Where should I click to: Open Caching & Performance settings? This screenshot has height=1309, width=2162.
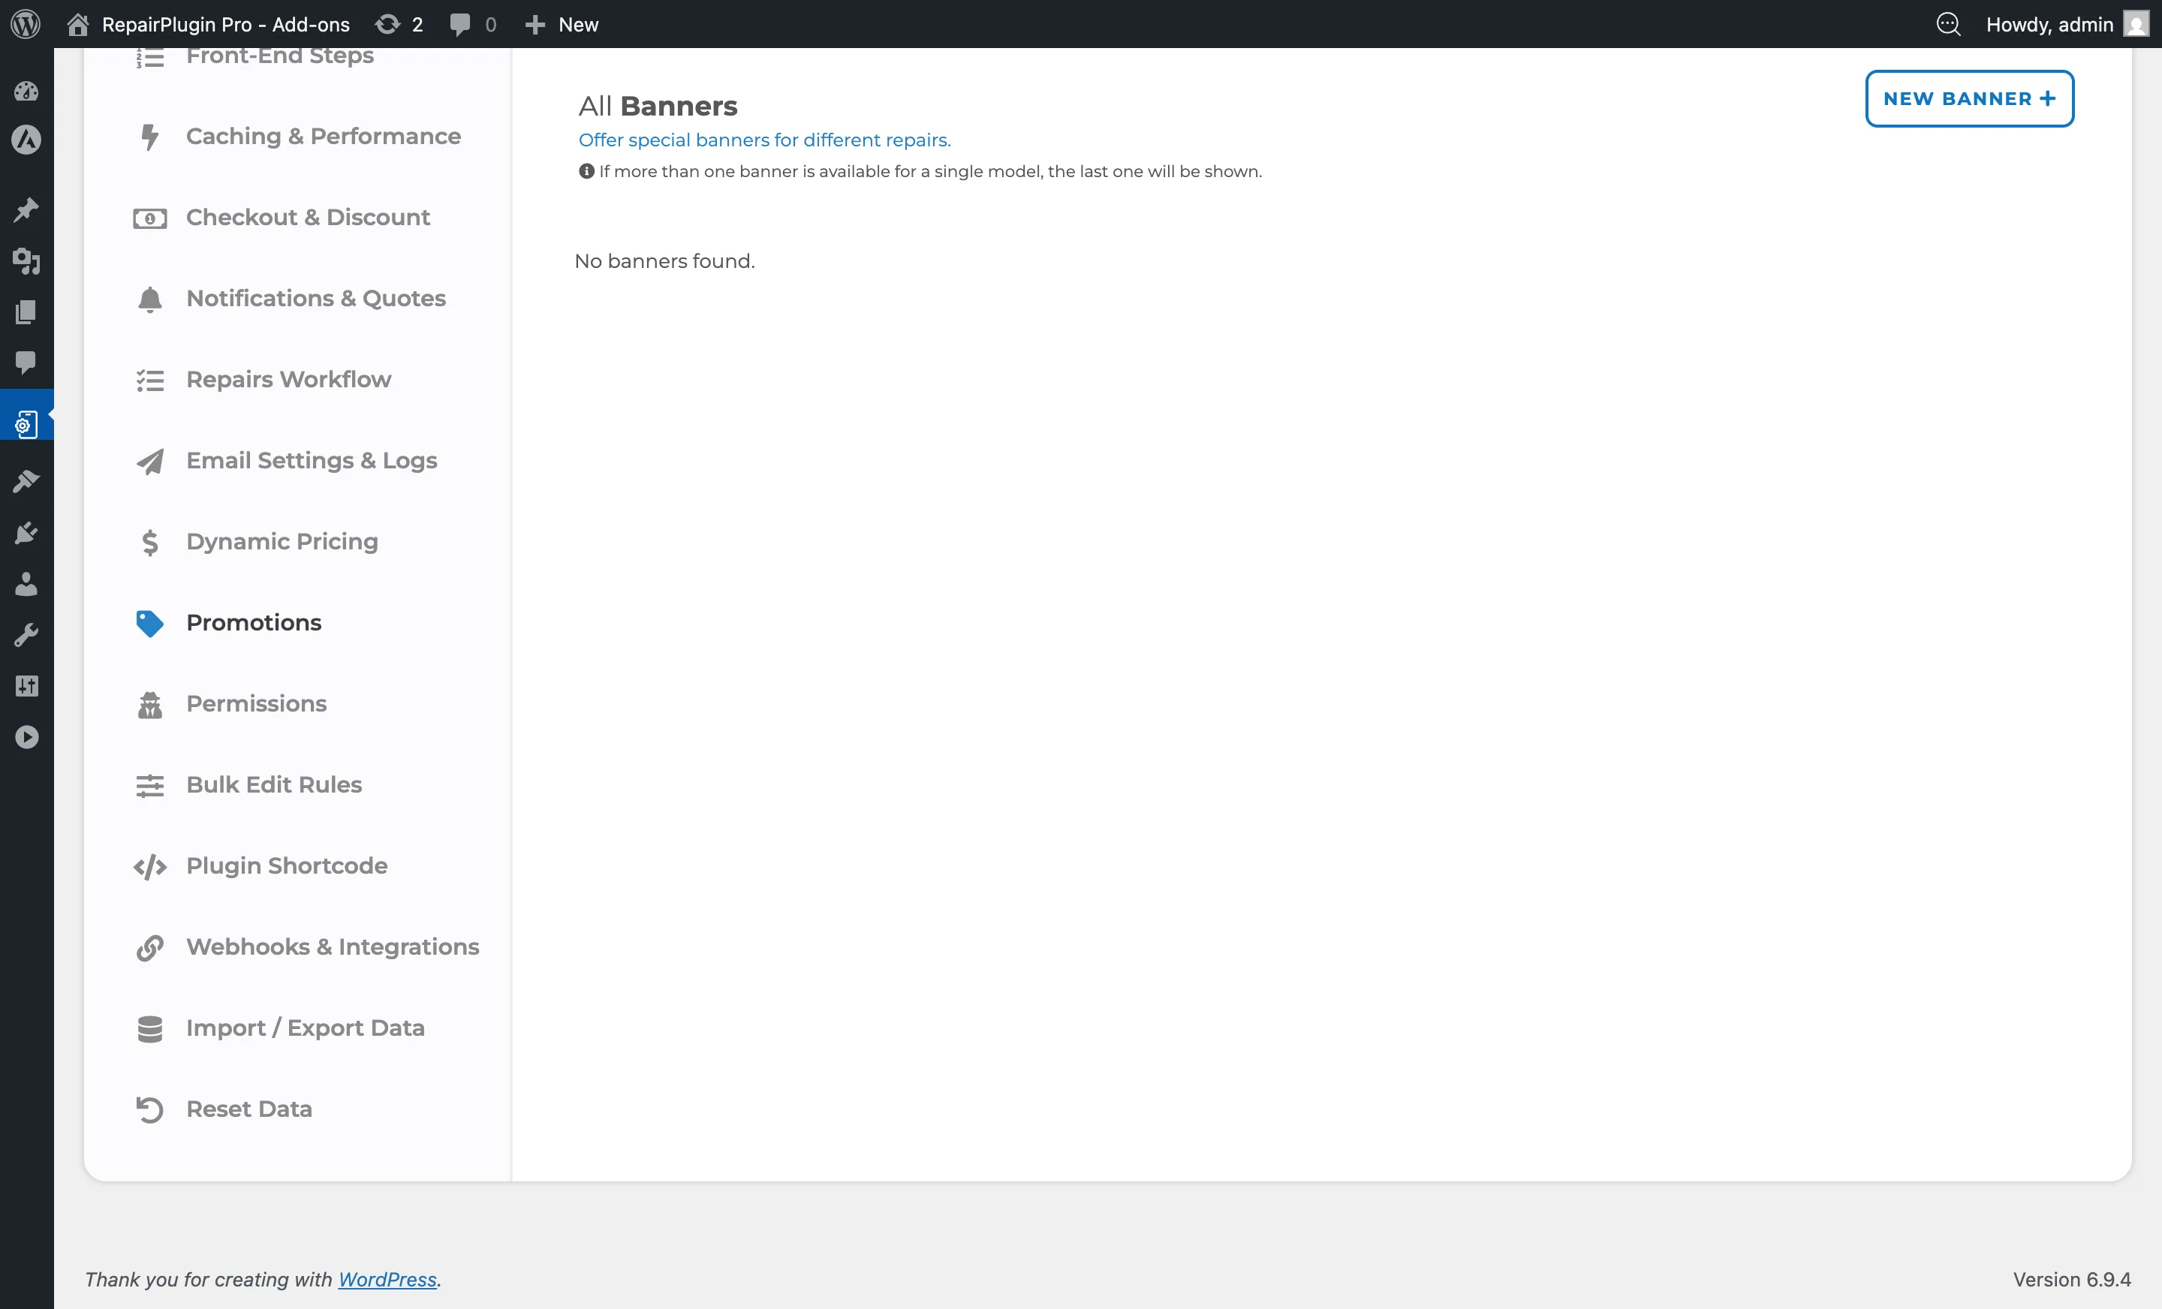click(323, 136)
